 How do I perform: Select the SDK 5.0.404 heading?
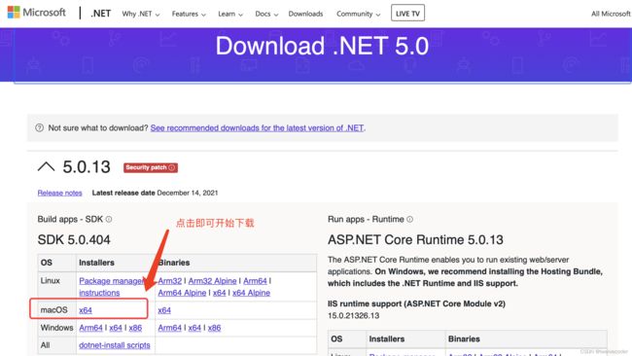coord(74,239)
